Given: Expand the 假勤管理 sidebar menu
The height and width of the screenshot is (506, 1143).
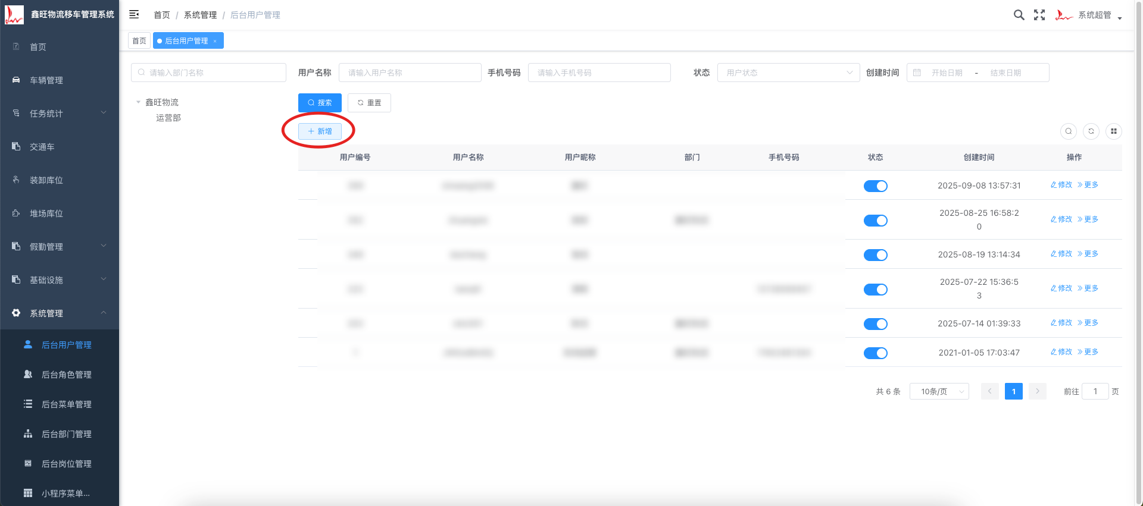Looking at the screenshot, I should point(60,247).
